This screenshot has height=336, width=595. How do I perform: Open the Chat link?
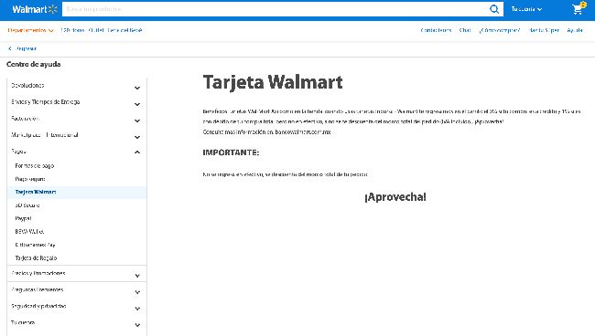point(465,30)
